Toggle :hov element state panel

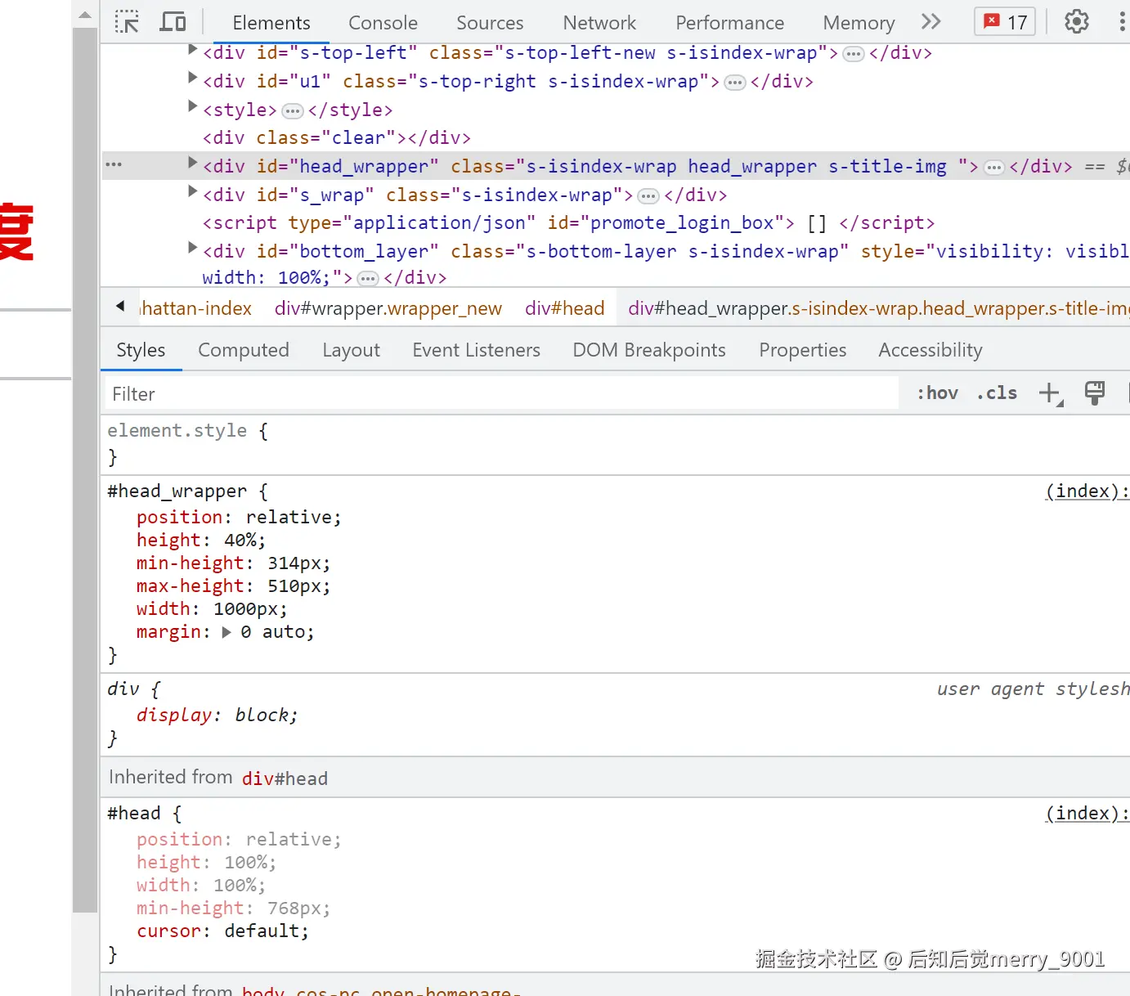pos(937,393)
